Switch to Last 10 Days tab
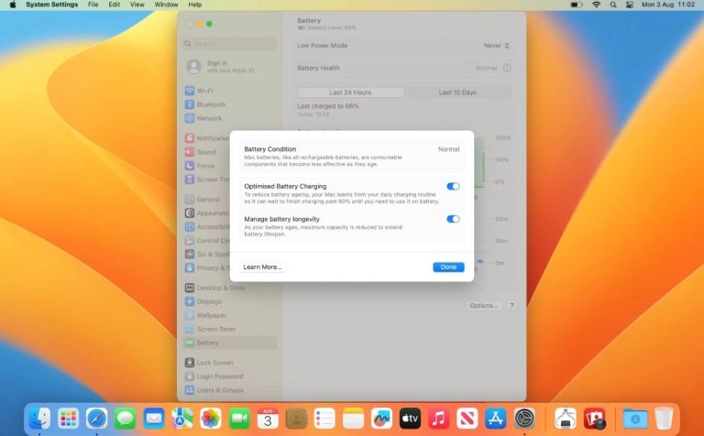Screen dimensions: 704x436 pyautogui.click(x=457, y=93)
